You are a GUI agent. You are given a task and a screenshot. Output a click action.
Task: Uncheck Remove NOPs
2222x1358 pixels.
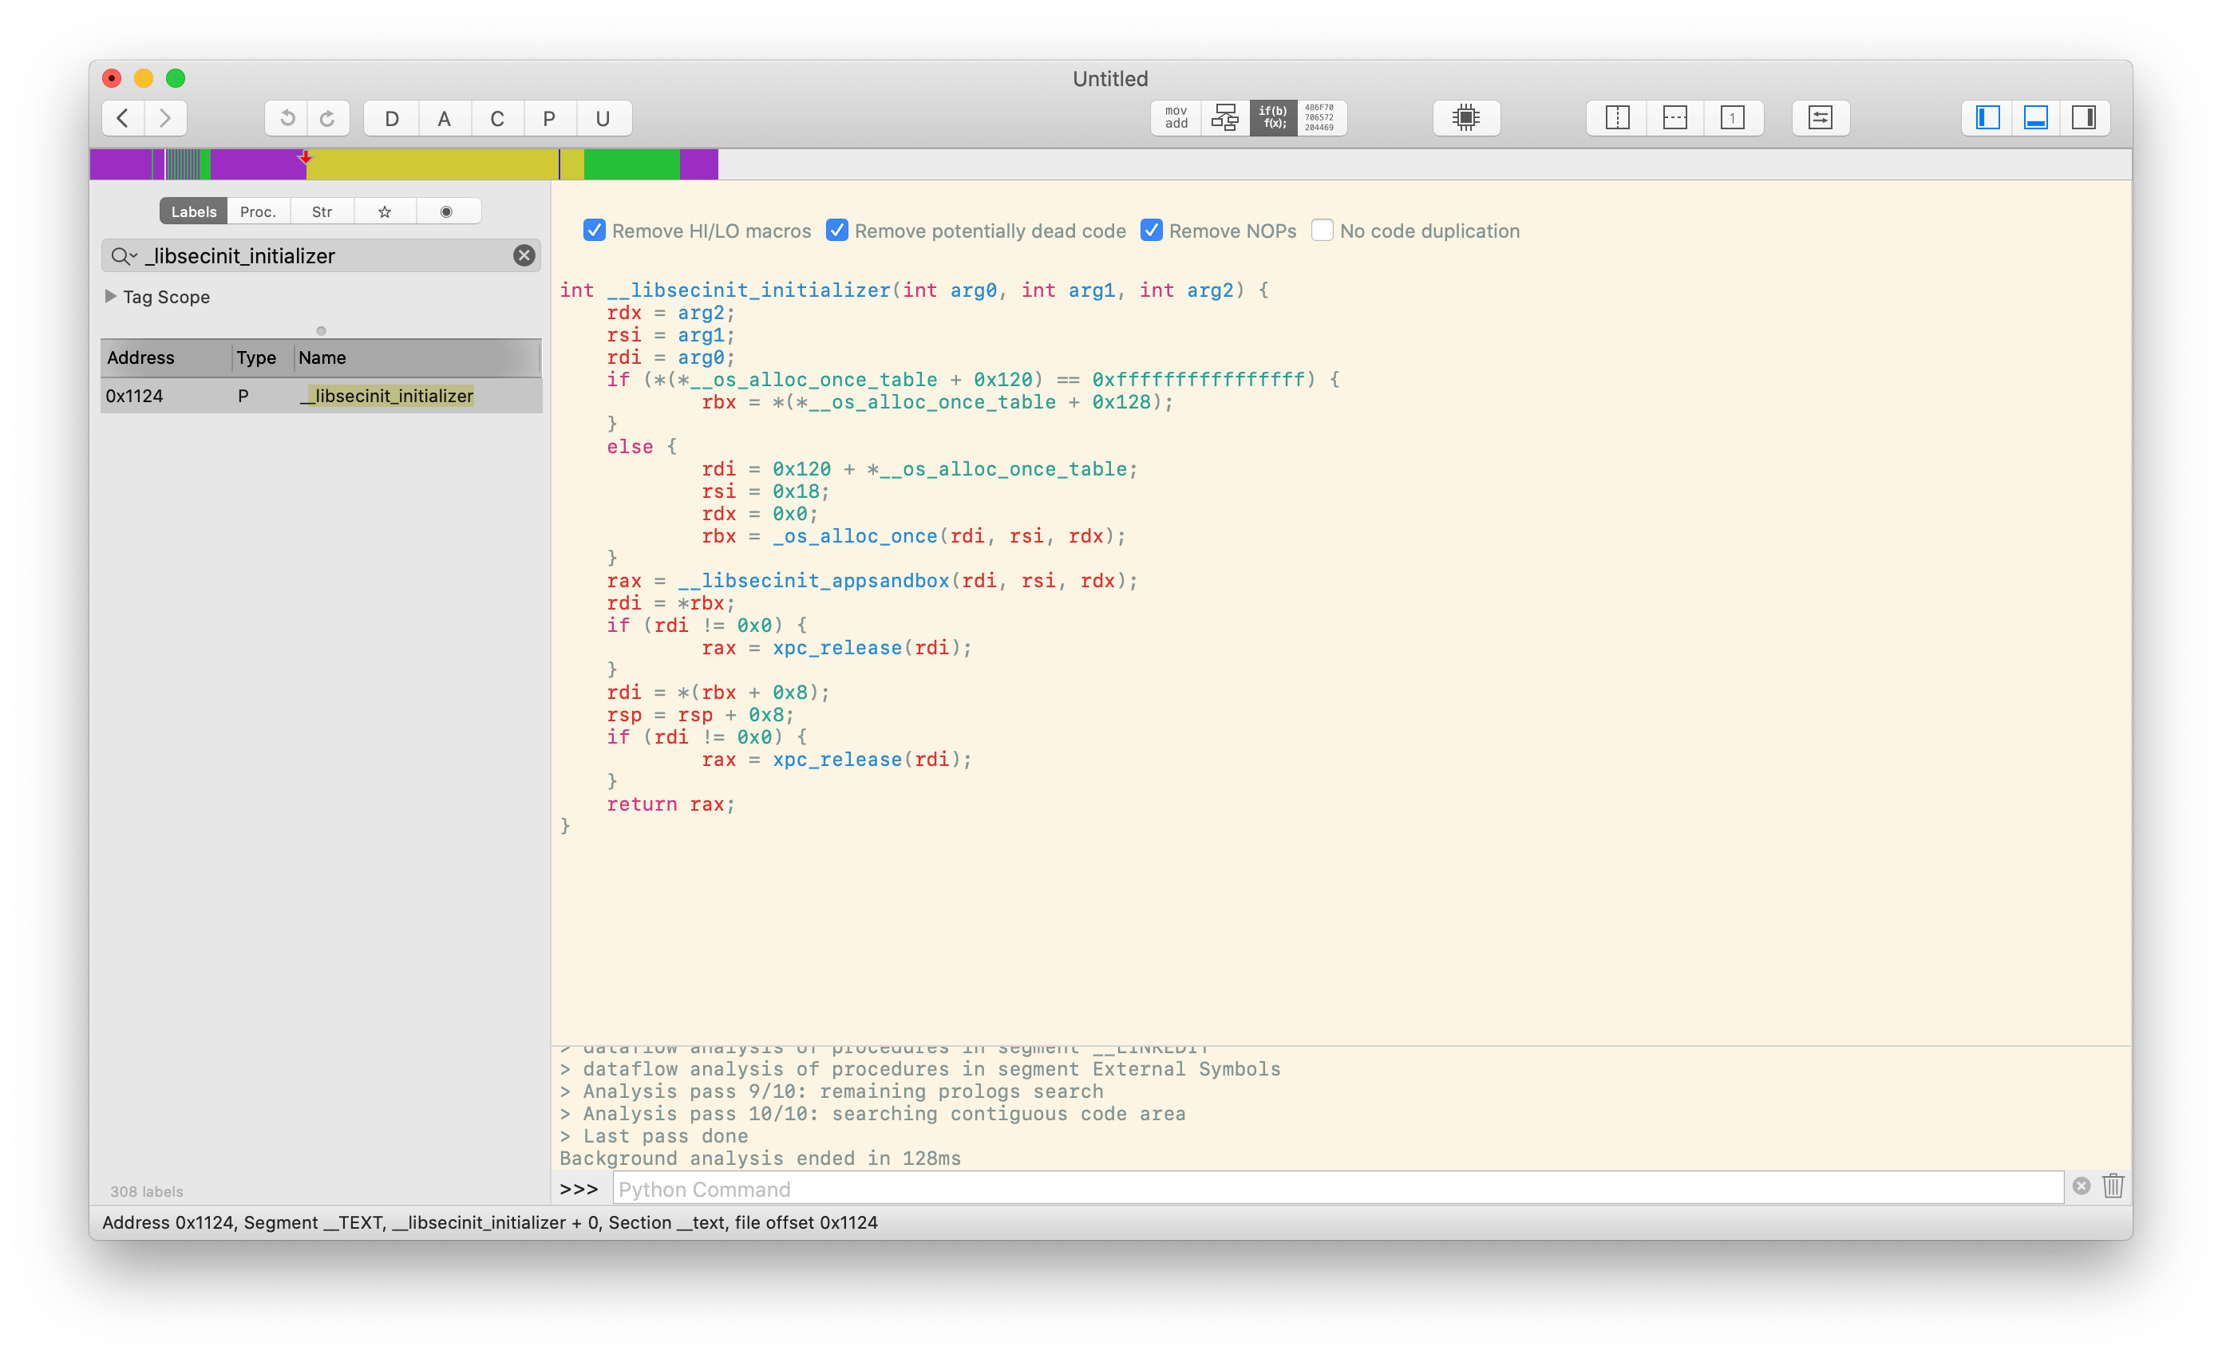point(1152,231)
